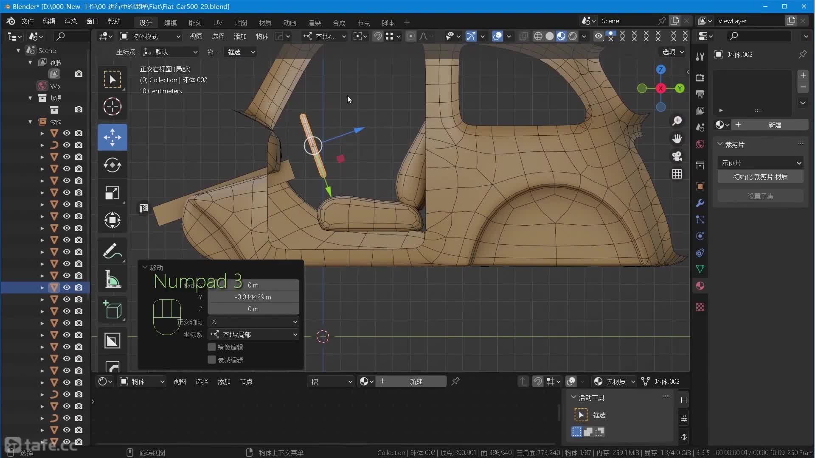The height and width of the screenshot is (458, 815).
Task: Click the outliner search field
Action: tap(72, 36)
